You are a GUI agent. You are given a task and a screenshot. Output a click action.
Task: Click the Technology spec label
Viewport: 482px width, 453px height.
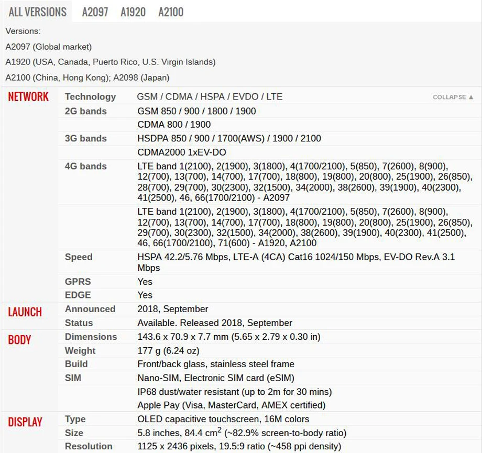coord(90,97)
